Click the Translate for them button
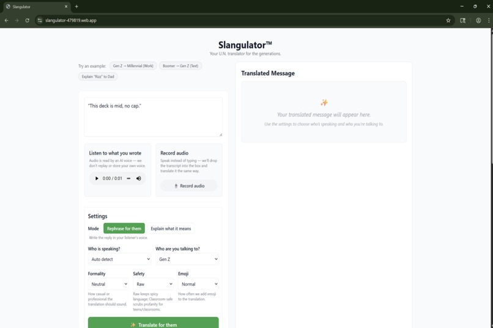Viewport: 493px width, 328px height. pyautogui.click(x=153, y=323)
